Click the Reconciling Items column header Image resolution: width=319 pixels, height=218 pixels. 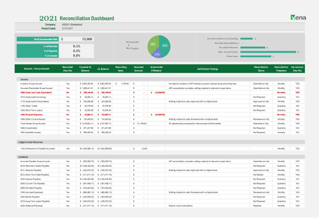tap(121, 69)
